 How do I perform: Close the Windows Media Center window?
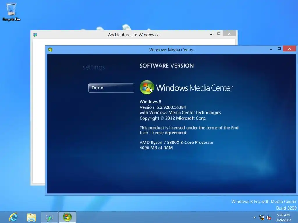[x=290, y=49]
